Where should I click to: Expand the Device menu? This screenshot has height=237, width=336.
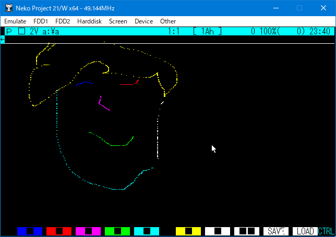pyautogui.click(x=143, y=21)
